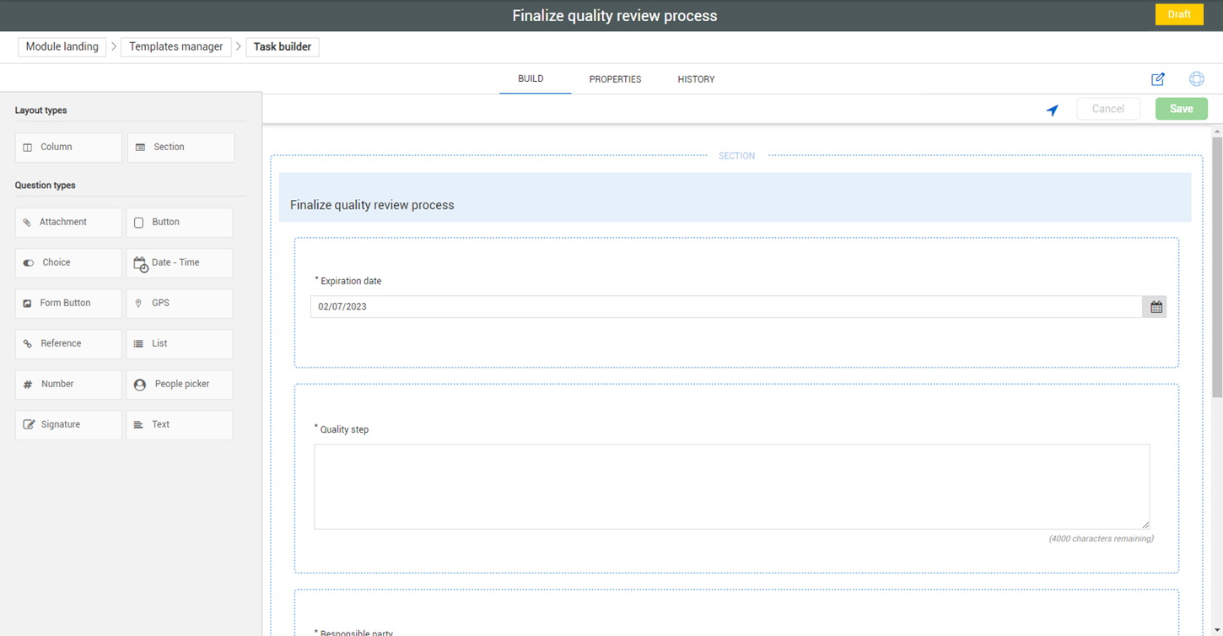This screenshot has width=1223, height=636.
Task: Click the Cancel button
Action: pos(1108,109)
